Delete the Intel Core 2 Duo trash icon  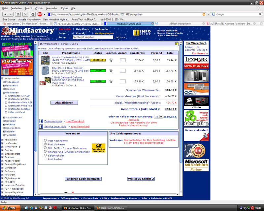pos(111,71)
